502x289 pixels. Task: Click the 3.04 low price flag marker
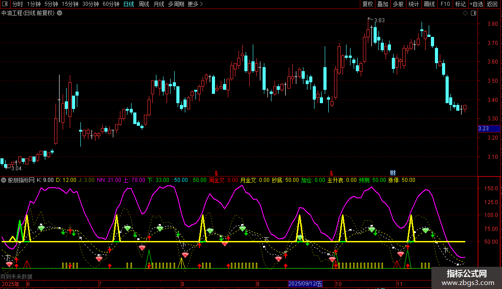(16, 168)
